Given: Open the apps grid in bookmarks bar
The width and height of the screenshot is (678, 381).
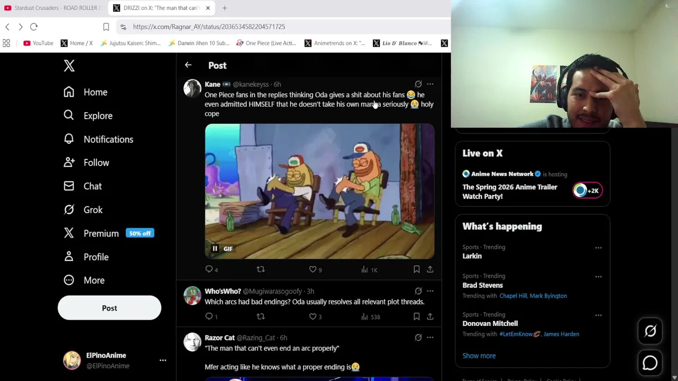Looking at the screenshot, I should (6, 43).
